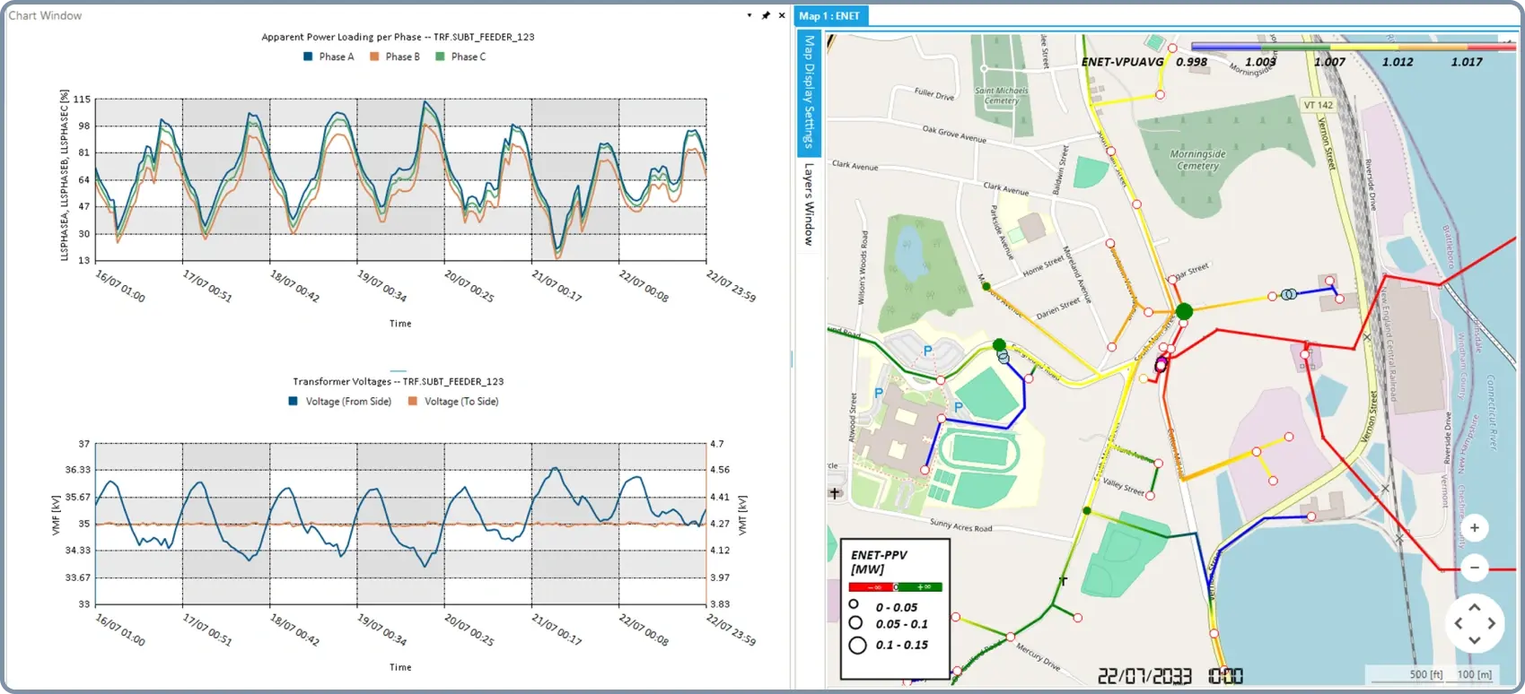Pan the map upward
1525x694 pixels.
pyautogui.click(x=1474, y=607)
